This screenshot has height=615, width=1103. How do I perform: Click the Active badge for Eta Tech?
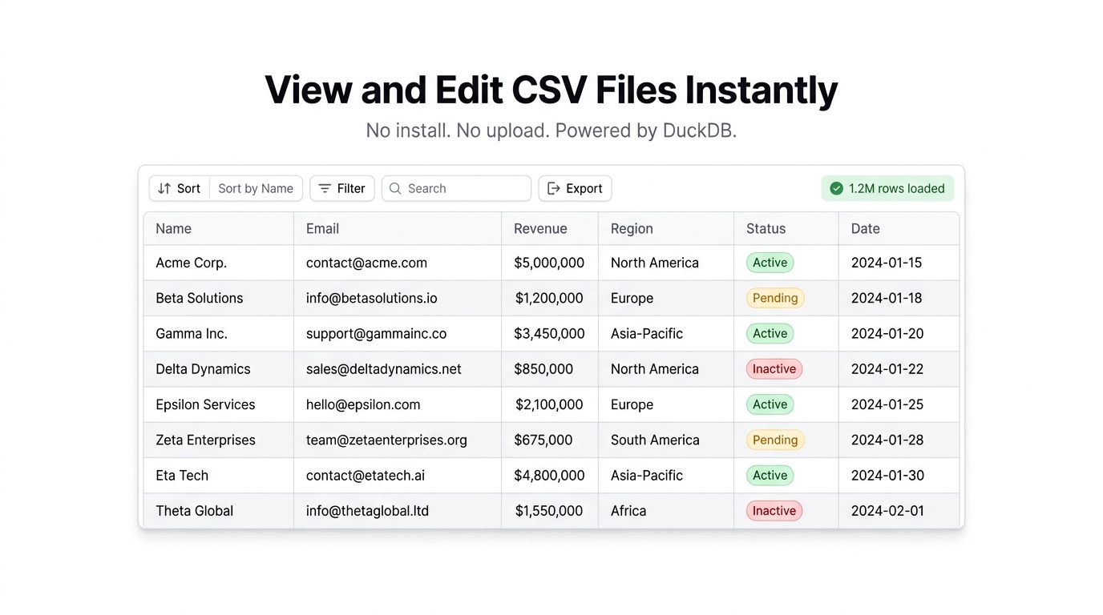pos(770,476)
